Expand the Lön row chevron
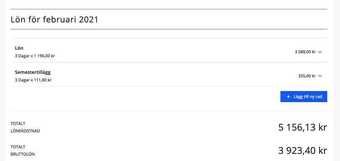Viewport: 340px width, 161px height. [320, 52]
